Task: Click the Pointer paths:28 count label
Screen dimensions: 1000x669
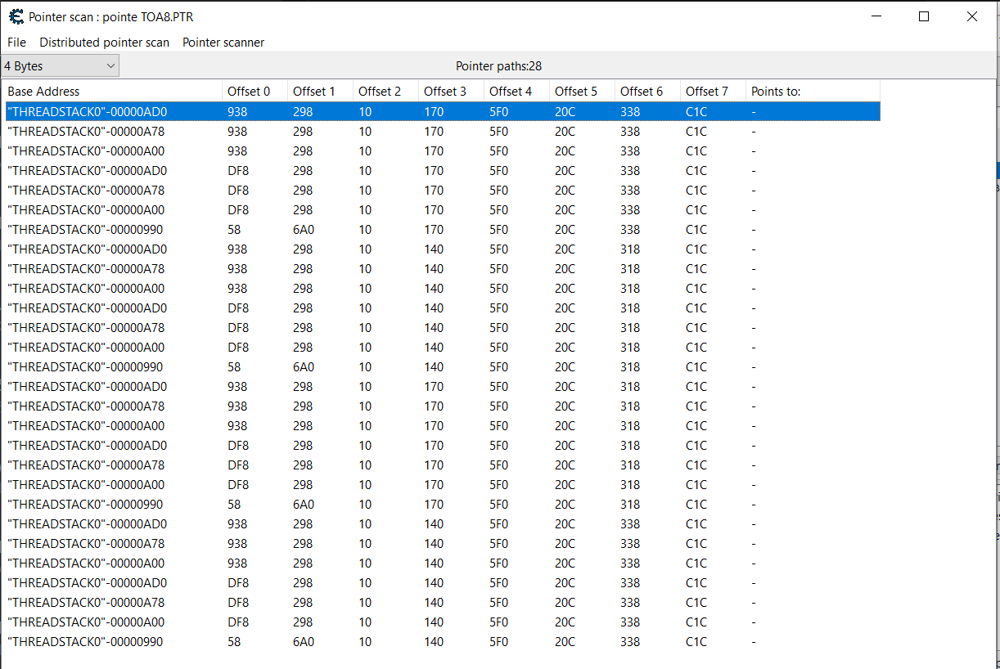Action: click(498, 65)
